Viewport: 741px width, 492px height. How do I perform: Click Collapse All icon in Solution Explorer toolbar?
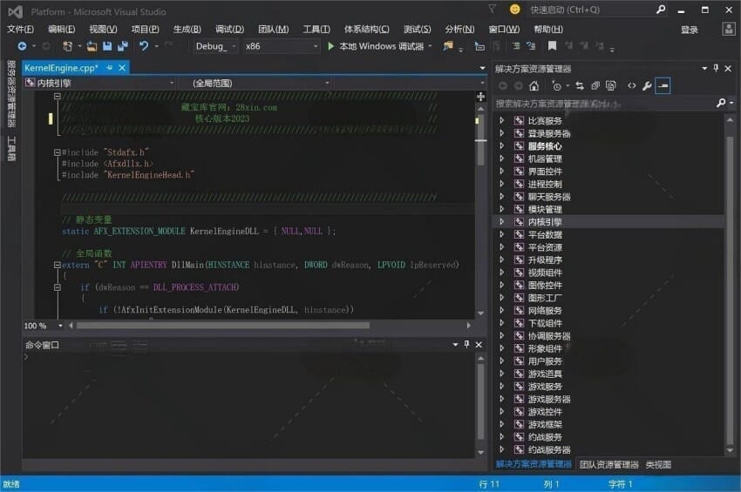tap(595, 86)
